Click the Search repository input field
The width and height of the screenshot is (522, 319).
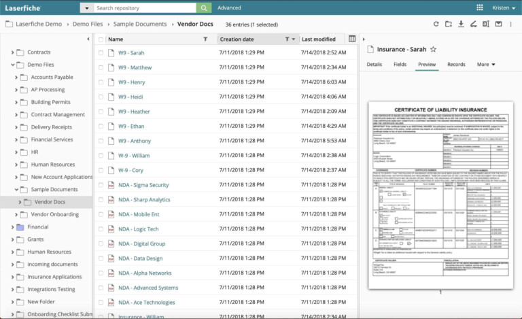coord(144,7)
